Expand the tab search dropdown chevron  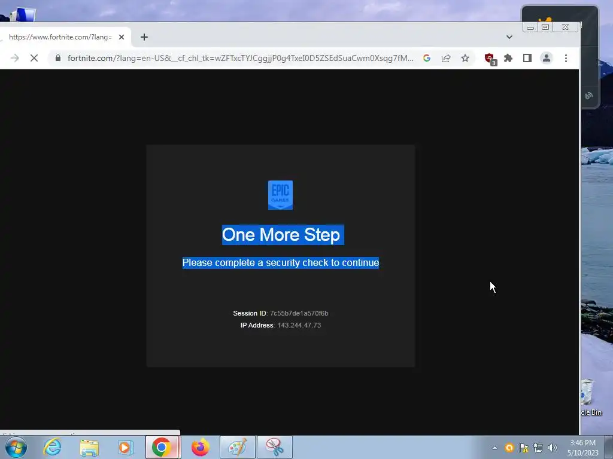click(509, 37)
